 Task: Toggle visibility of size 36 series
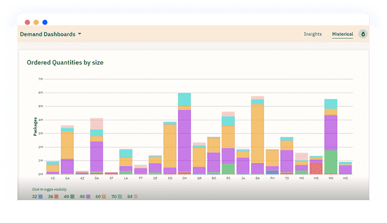coord(53,196)
